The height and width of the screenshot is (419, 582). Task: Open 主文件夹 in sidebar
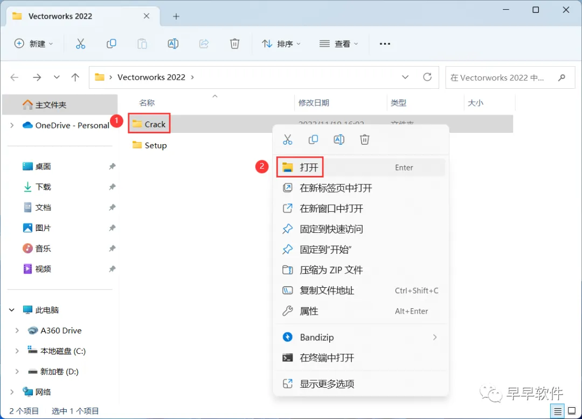point(60,105)
